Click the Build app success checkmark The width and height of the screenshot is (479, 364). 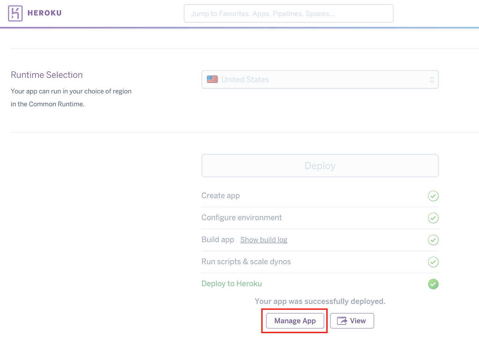pos(433,240)
